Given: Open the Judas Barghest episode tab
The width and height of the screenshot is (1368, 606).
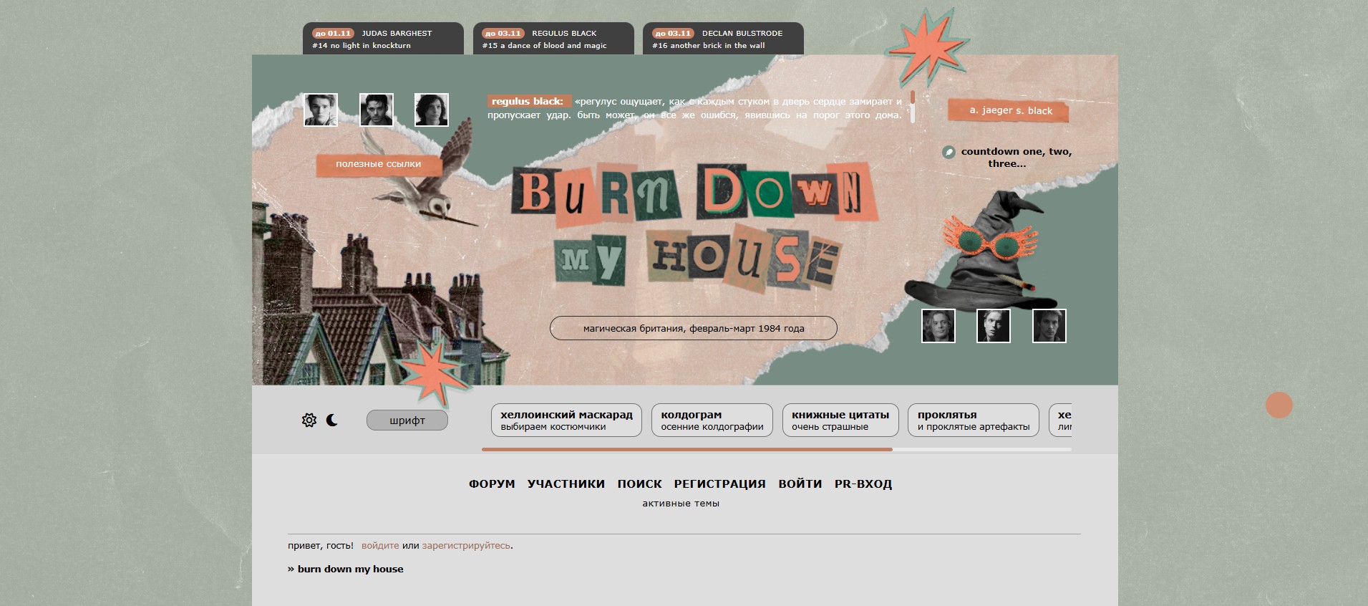Looking at the screenshot, I should (x=383, y=39).
